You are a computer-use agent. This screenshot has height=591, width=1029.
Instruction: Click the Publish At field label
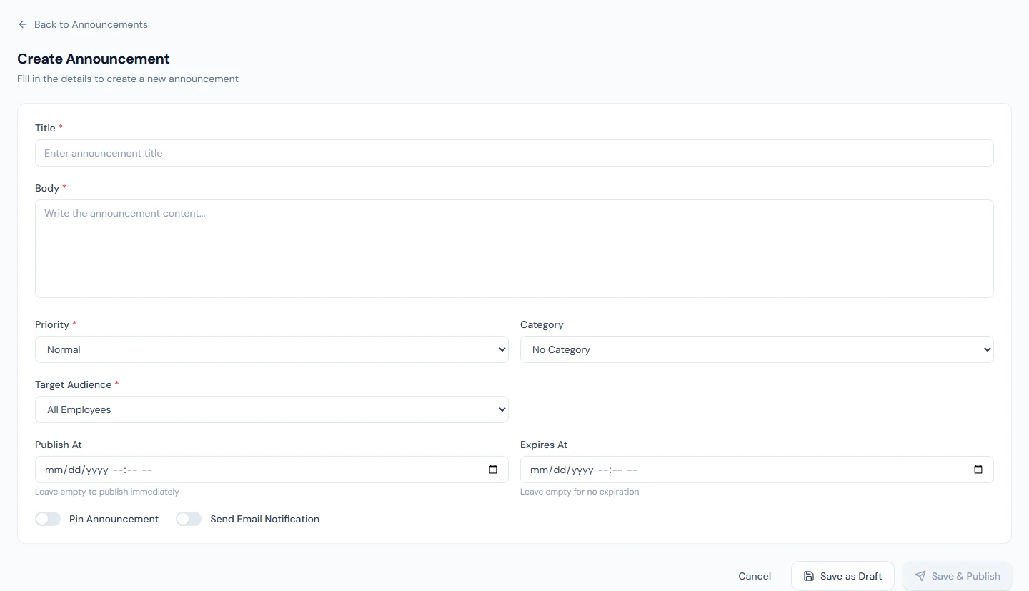tap(59, 445)
